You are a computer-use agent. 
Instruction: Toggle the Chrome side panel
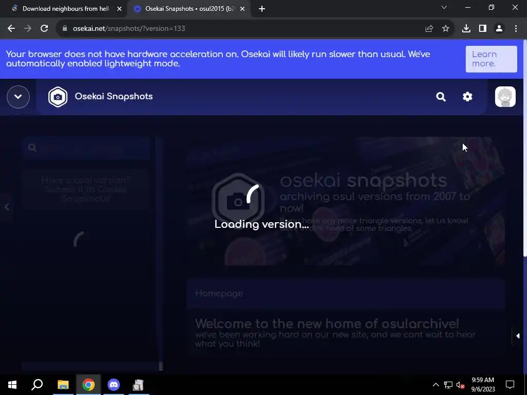[482, 29]
